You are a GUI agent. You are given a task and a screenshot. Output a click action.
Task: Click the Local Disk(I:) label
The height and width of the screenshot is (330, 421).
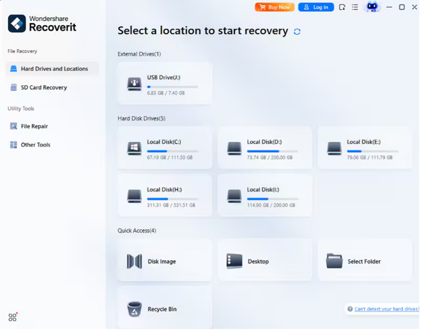click(264, 190)
